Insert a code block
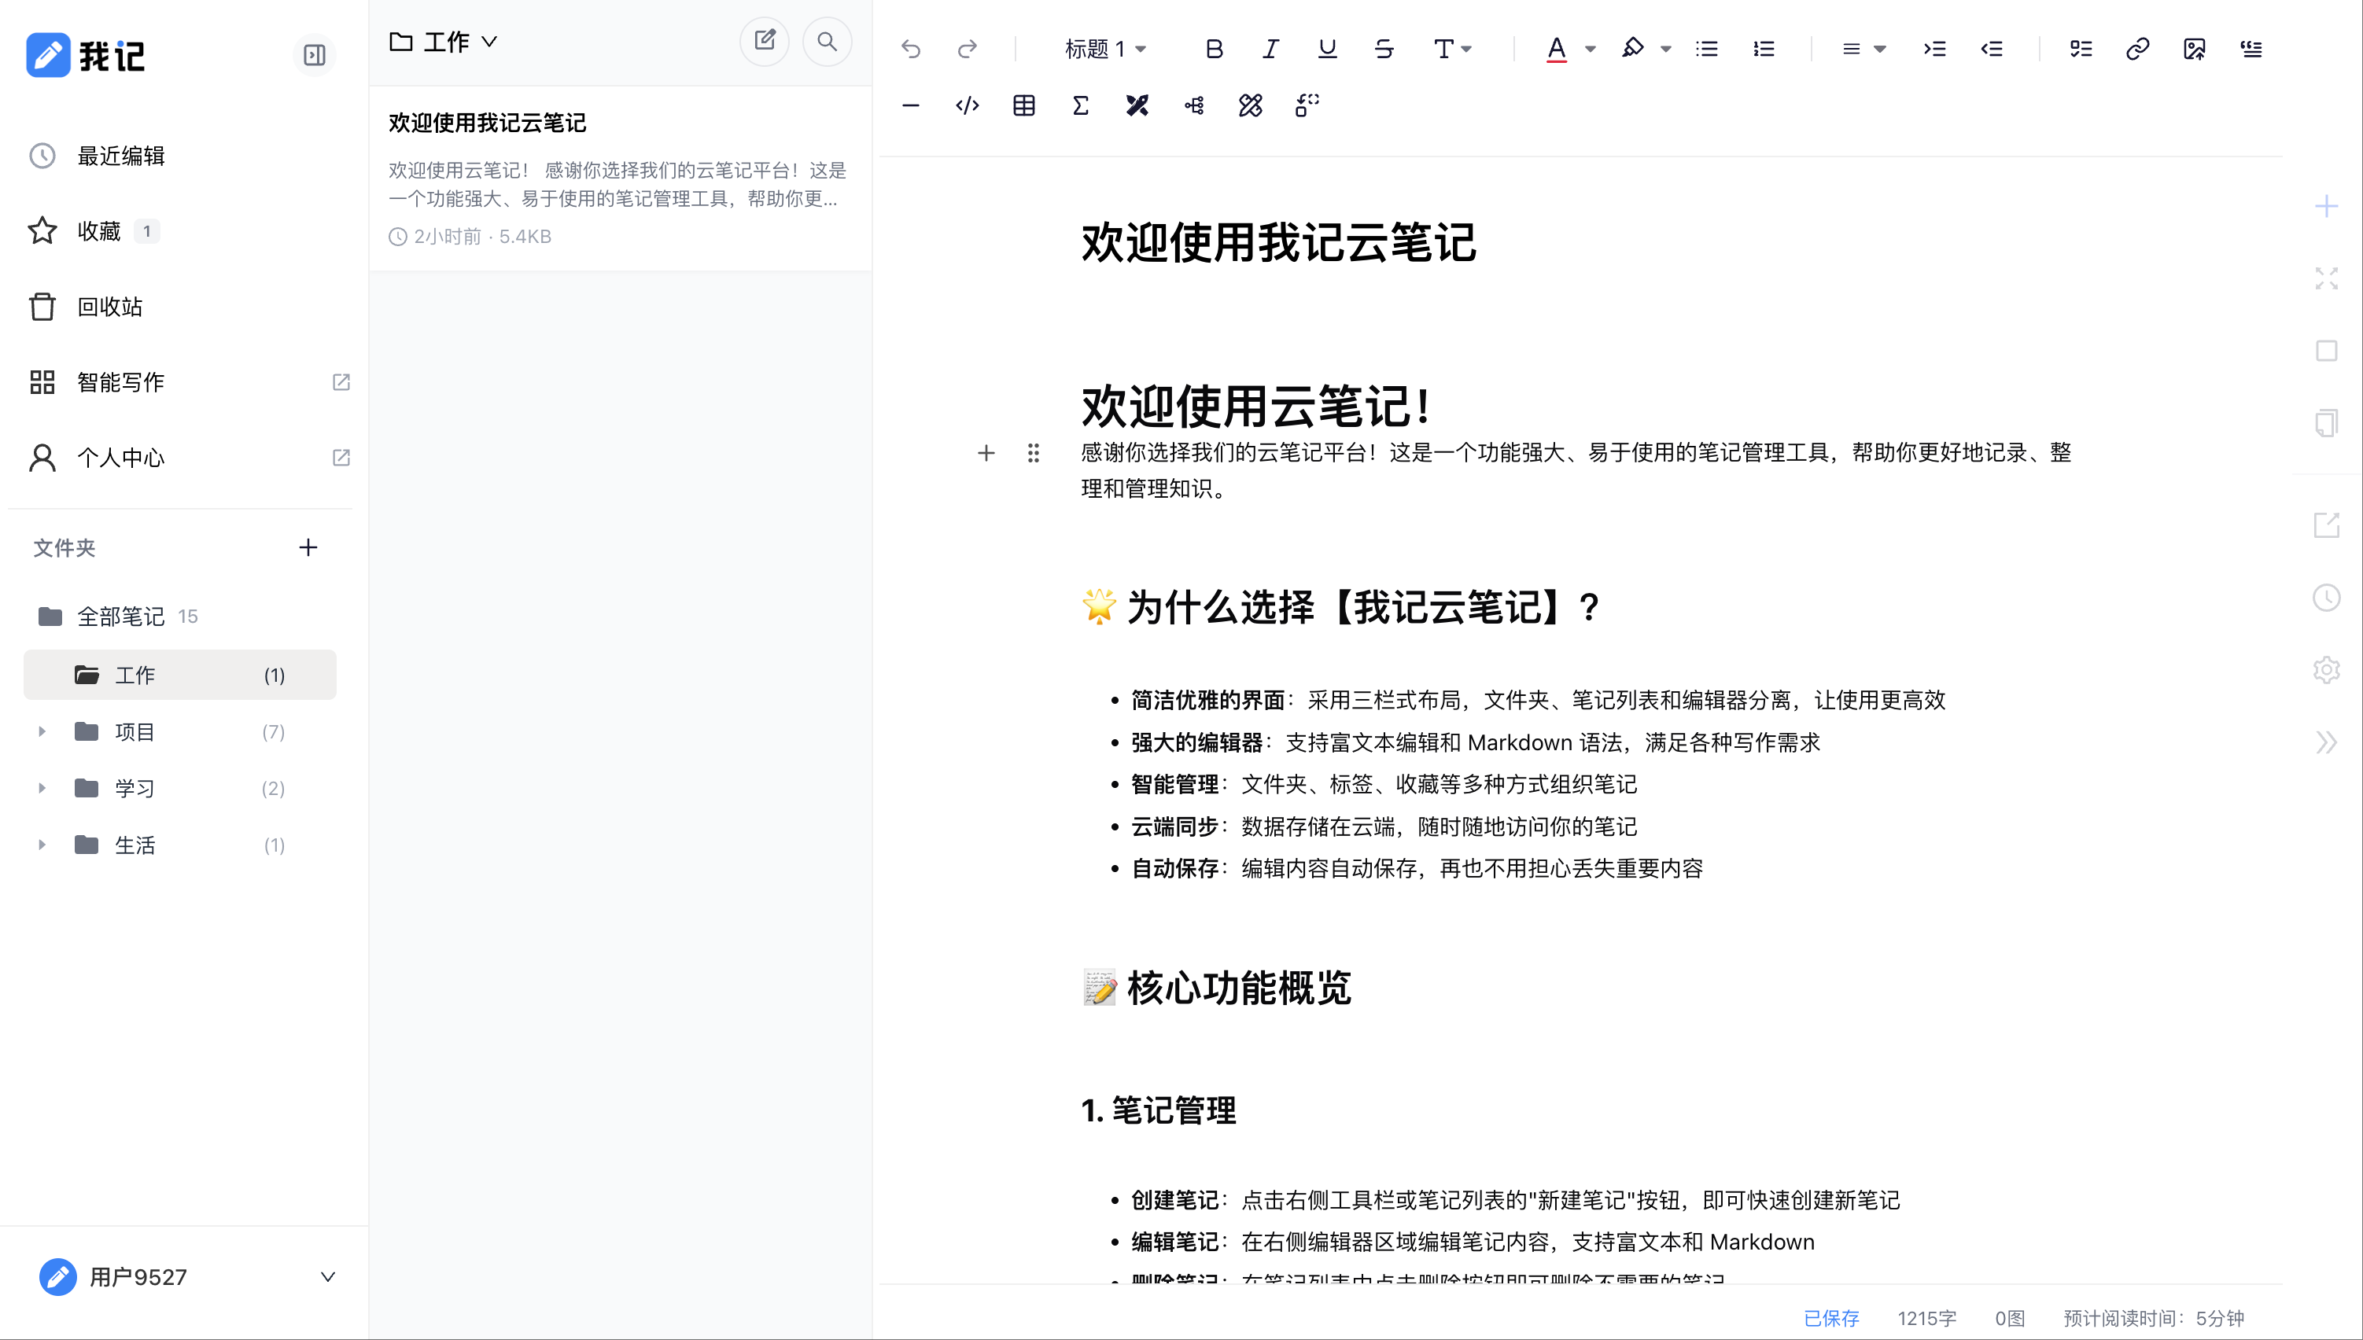The width and height of the screenshot is (2363, 1340). click(x=967, y=105)
